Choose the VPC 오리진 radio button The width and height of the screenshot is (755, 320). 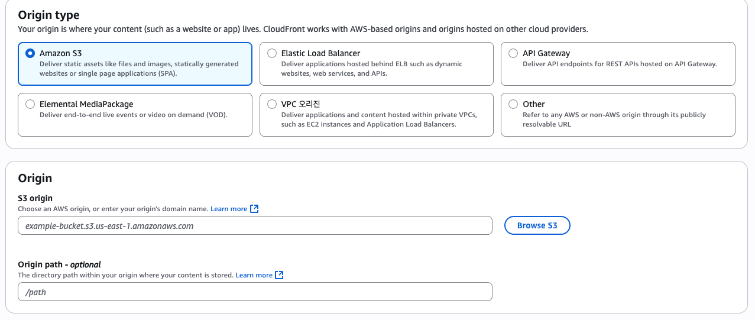(272, 104)
